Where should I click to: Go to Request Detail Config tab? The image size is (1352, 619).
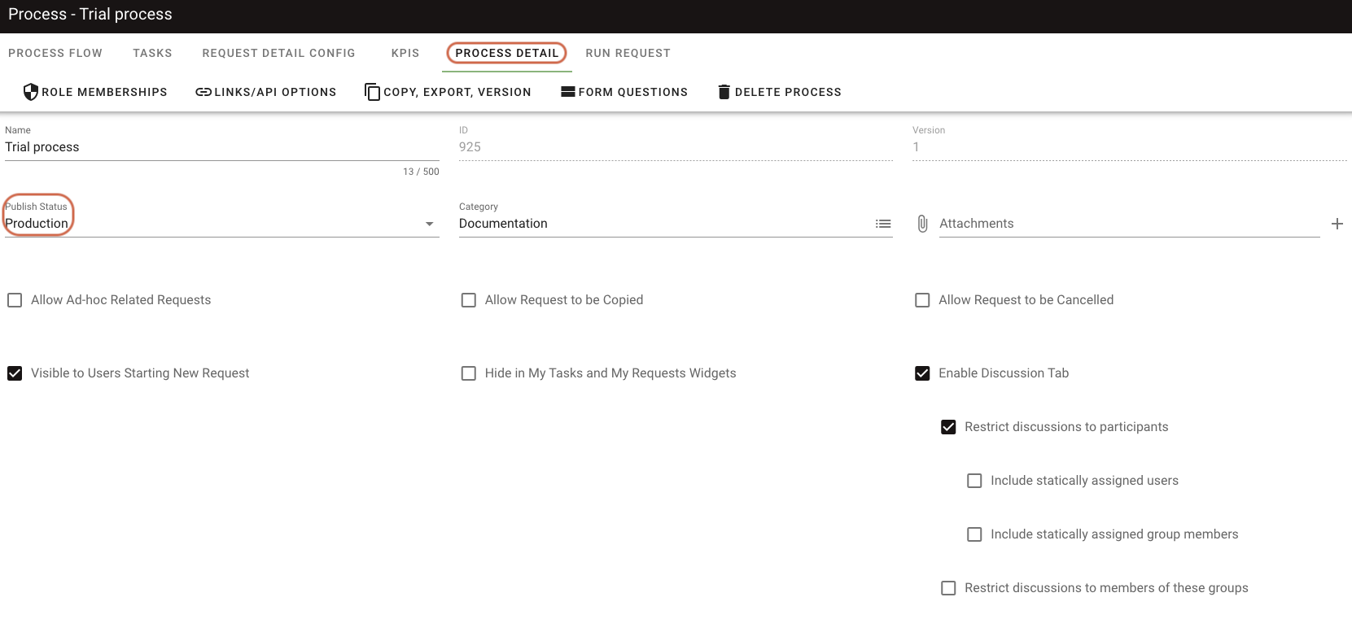pyautogui.click(x=279, y=53)
